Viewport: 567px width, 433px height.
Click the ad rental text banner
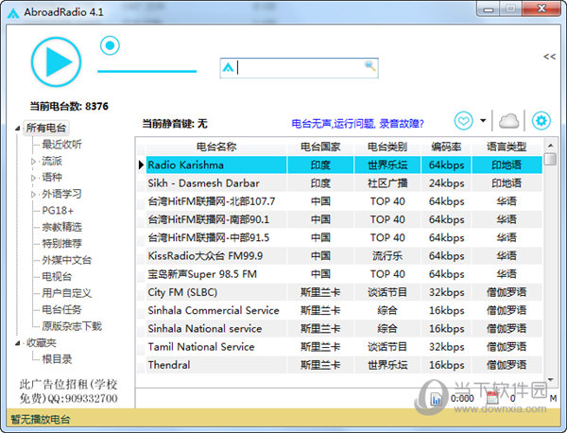68,391
